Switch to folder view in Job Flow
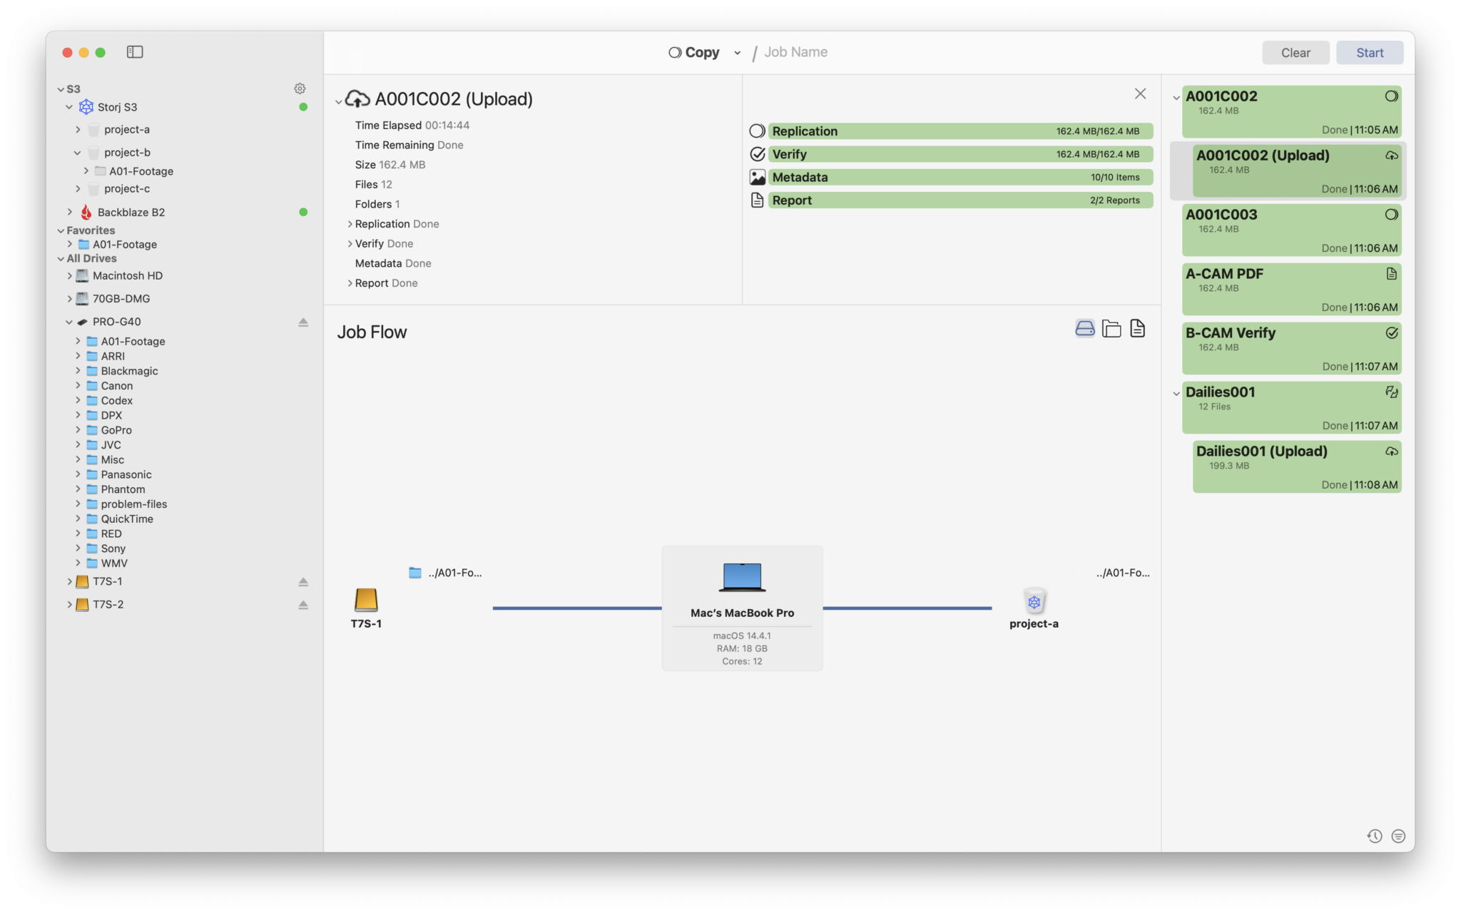This screenshot has height=913, width=1461. [x=1111, y=328]
